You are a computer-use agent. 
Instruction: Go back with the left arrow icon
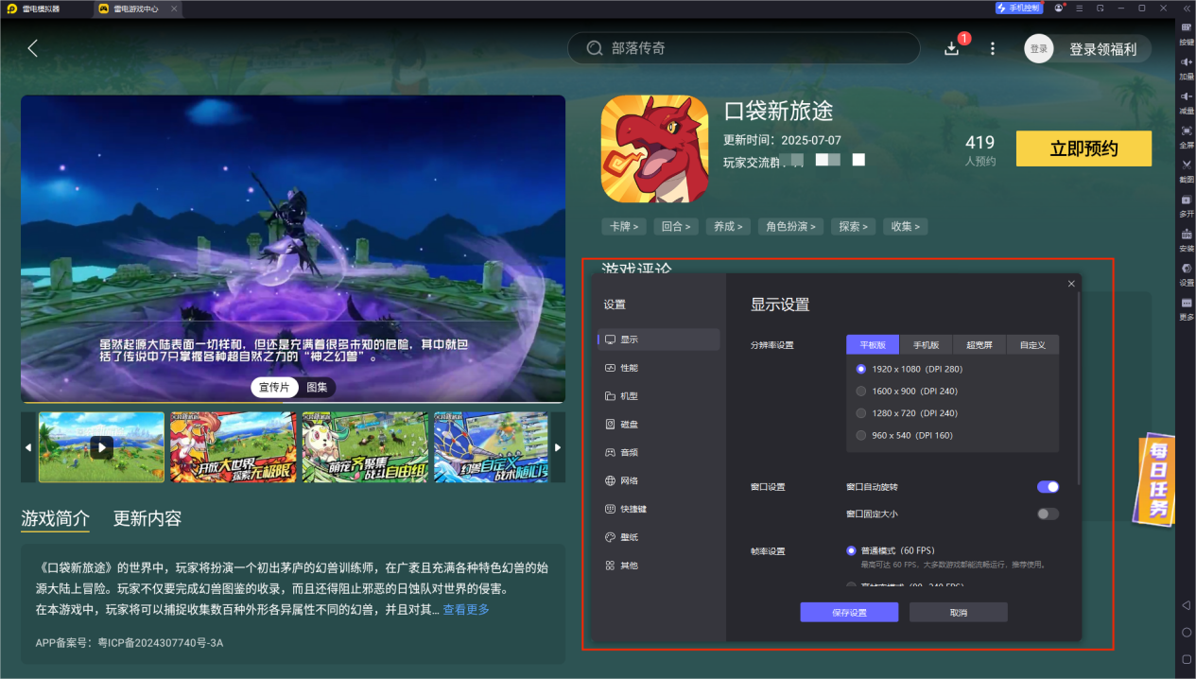[x=33, y=48]
